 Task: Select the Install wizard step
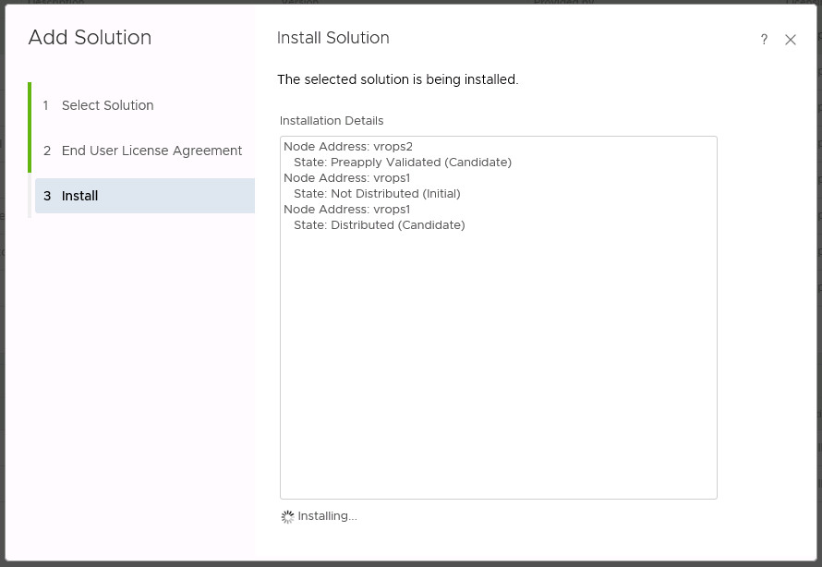[x=80, y=196]
